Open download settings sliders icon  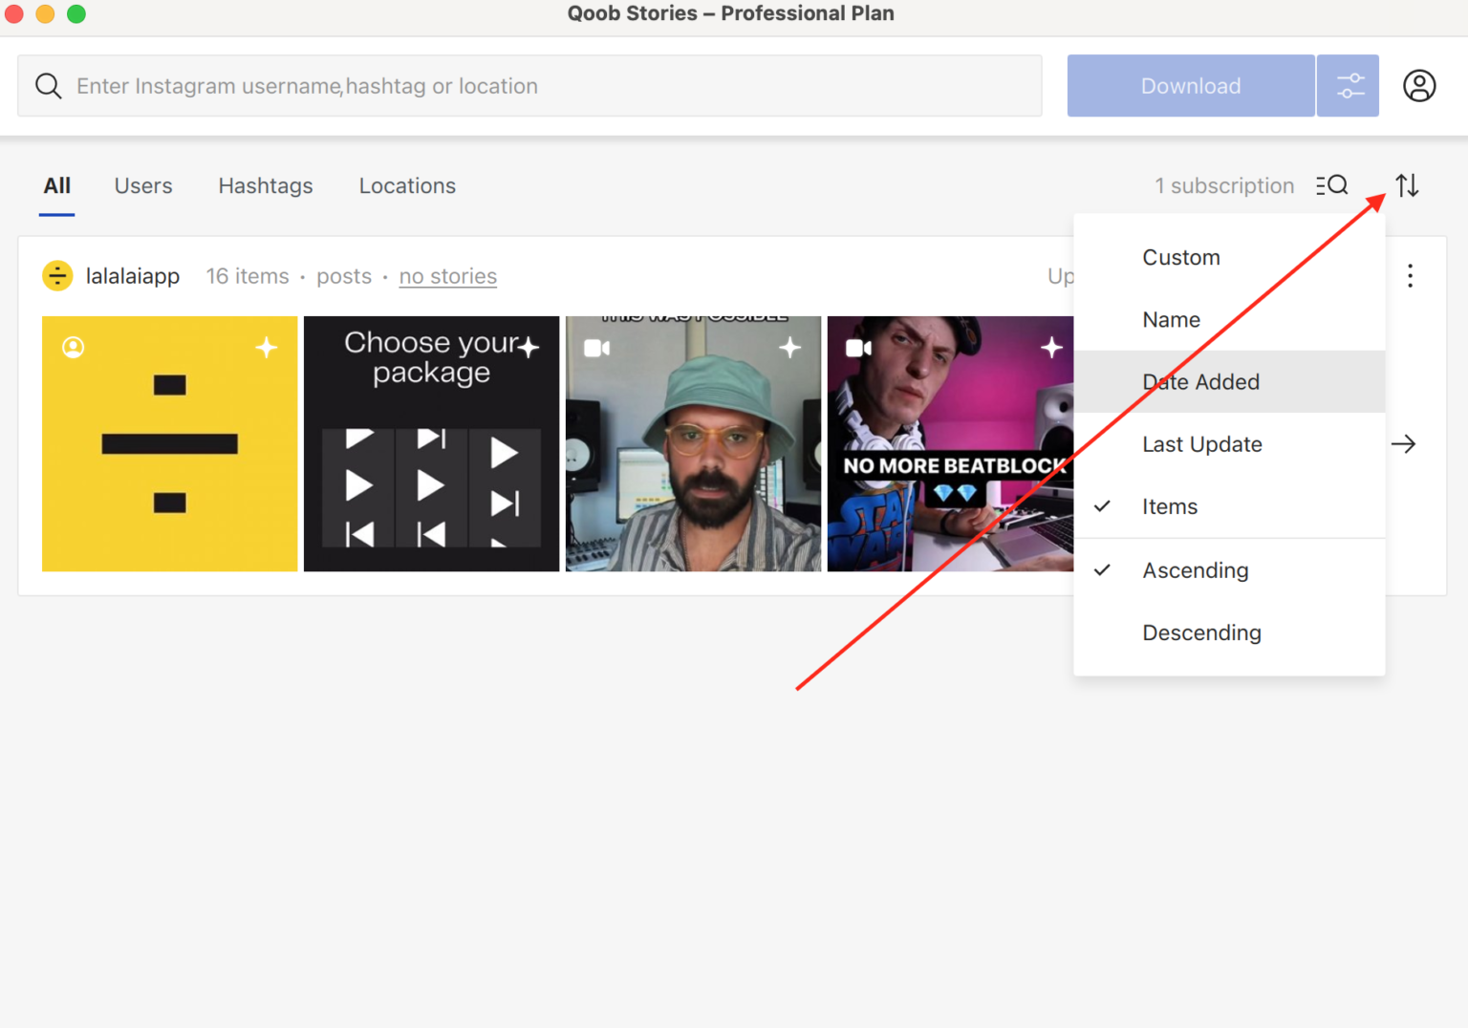click(x=1348, y=86)
